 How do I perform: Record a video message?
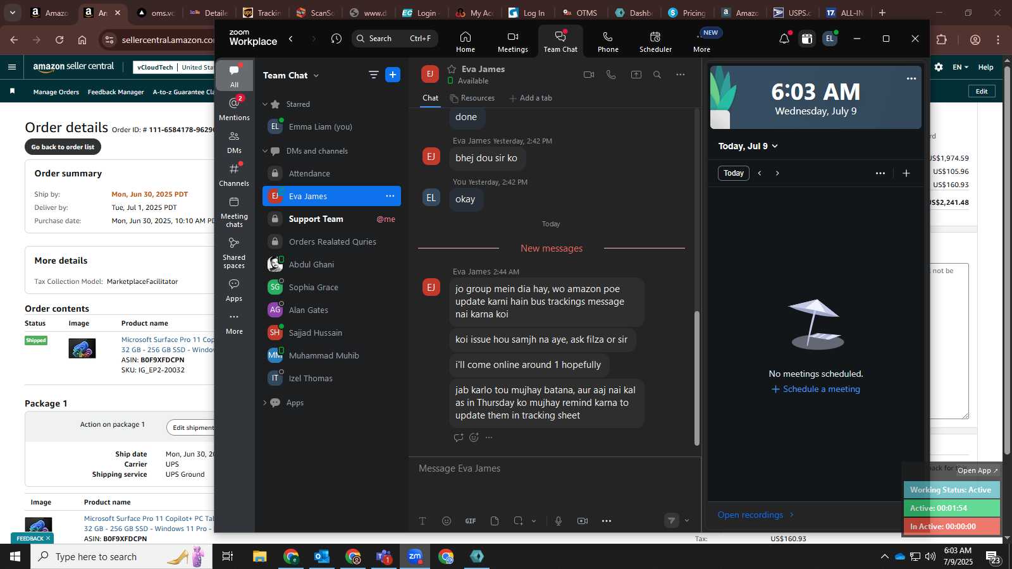pyautogui.click(x=583, y=521)
